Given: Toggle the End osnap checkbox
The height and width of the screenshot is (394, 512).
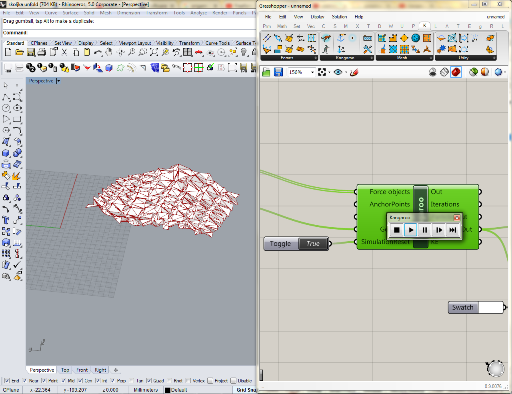Looking at the screenshot, I should (7, 381).
